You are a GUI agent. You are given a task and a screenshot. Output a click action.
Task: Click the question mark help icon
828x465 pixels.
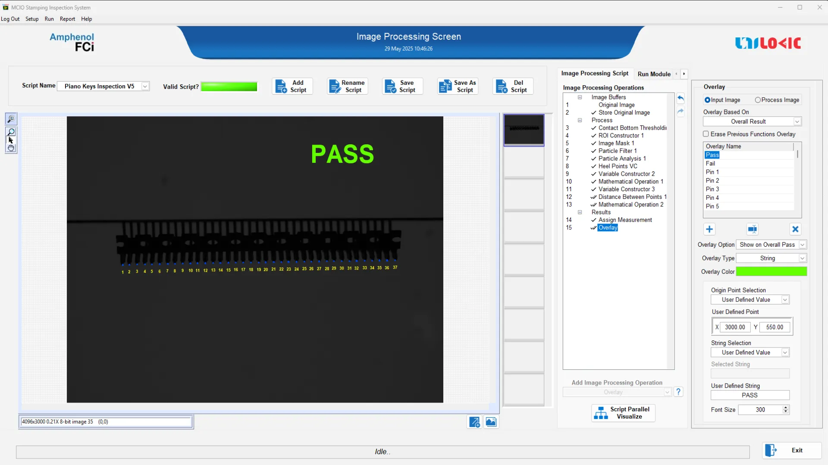678,392
